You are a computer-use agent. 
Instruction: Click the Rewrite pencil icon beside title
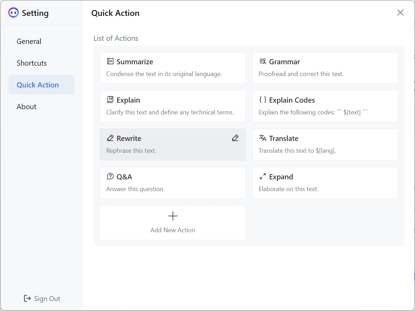pyautogui.click(x=110, y=138)
